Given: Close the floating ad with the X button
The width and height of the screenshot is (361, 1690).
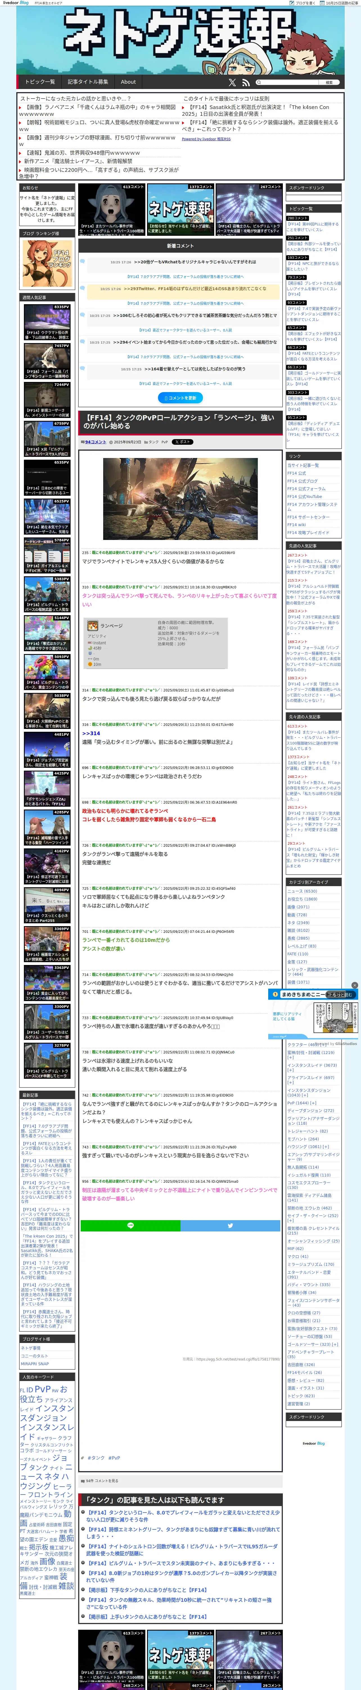Looking at the screenshot, I should (355, 985).
